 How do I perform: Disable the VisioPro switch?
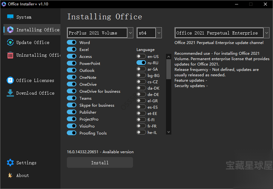[72, 126]
